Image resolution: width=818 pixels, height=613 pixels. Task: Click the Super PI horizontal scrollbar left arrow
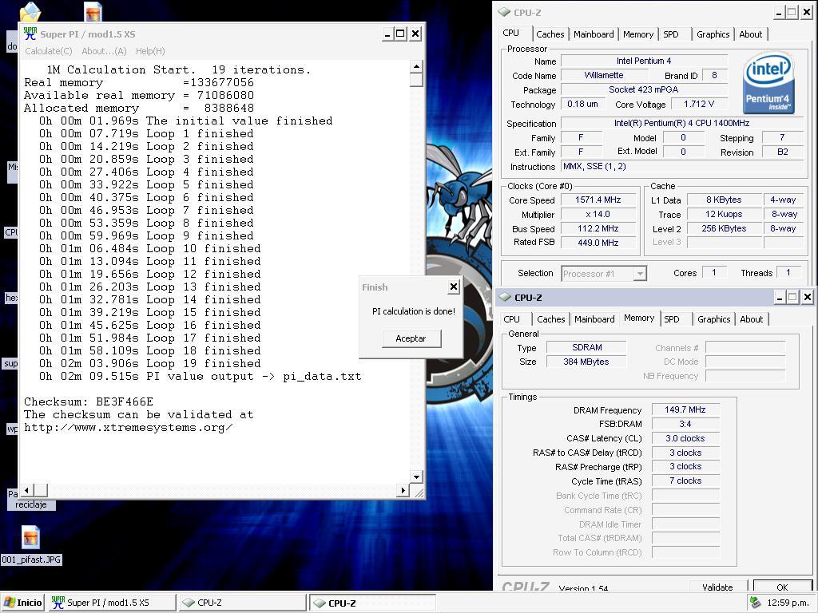(27, 490)
